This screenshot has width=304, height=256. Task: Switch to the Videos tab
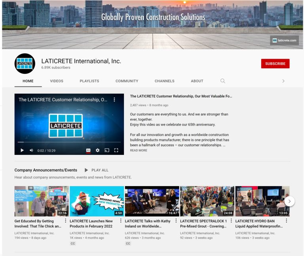57,81
